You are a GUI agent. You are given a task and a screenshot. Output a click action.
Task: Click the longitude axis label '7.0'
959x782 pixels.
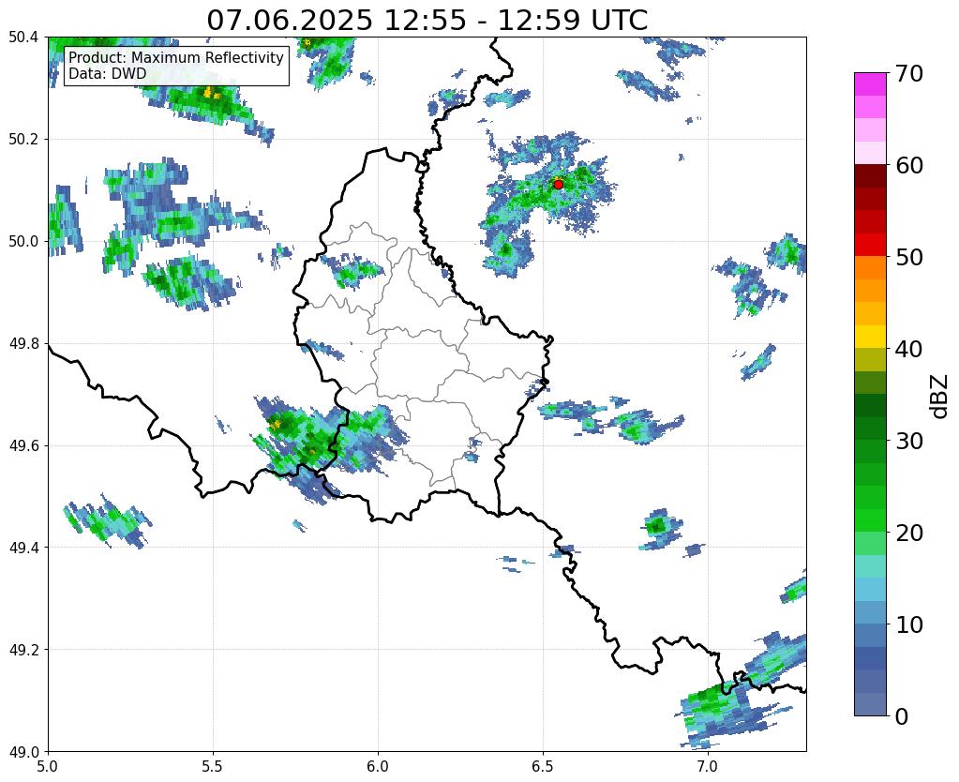point(708,766)
